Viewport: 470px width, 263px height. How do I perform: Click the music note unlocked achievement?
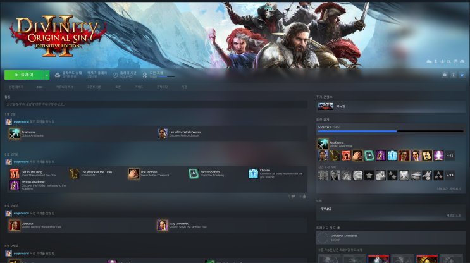coord(427,156)
